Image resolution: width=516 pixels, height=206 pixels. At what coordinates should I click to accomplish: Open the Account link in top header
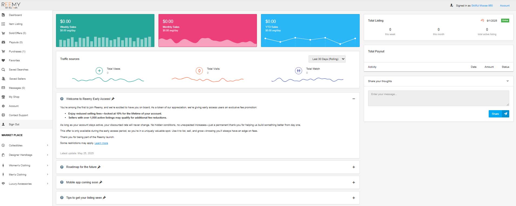coord(505,6)
